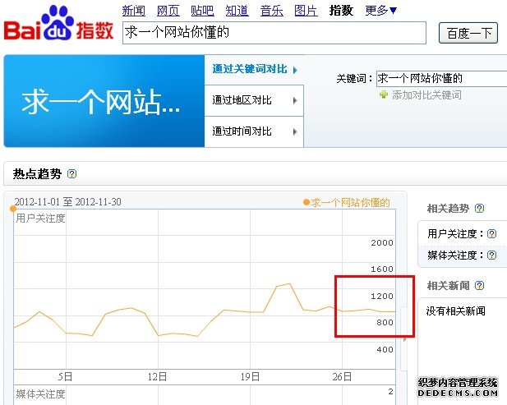Open help icon next to 媒体关注度
Viewport: 507px width, 405px height.
[491, 255]
